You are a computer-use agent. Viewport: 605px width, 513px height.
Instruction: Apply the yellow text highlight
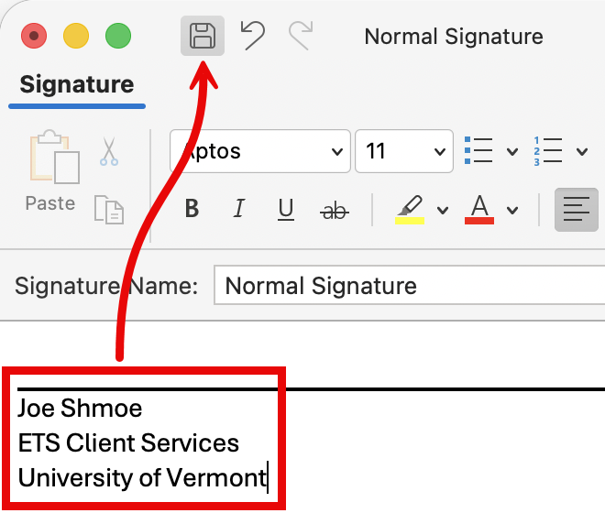(410, 210)
